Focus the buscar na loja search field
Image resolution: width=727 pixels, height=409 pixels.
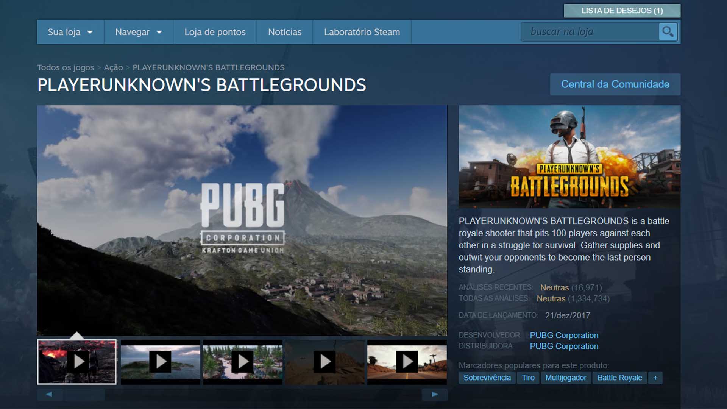[x=590, y=32]
